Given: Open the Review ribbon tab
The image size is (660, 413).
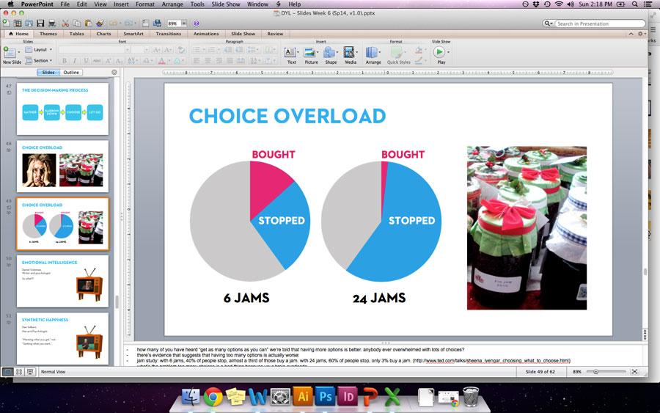Looking at the screenshot, I should 275,34.
